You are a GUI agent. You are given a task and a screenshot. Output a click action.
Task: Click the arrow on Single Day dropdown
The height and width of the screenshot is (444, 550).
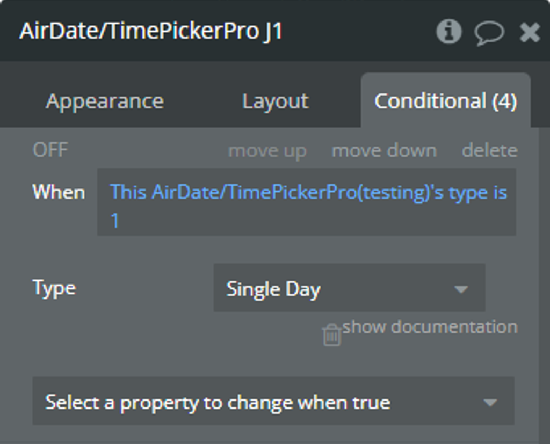pyautogui.click(x=461, y=289)
